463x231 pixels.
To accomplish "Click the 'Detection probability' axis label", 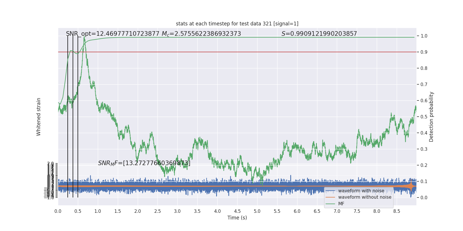I will tap(431, 117).
